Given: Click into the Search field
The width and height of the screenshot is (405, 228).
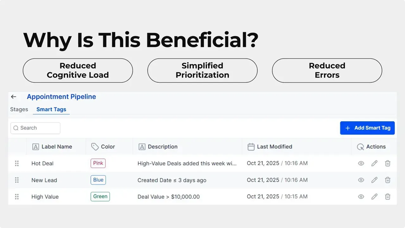Looking at the screenshot, I should (x=35, y=128).
